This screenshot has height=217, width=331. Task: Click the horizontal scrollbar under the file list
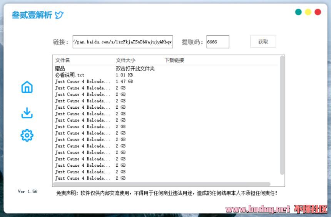click(x=162, y=184)
